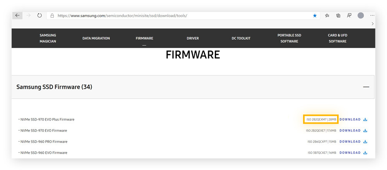Click download icon for 960 PRO firmware
The image size is (387, 170).
pyautogui.click(x=365, y=142)
